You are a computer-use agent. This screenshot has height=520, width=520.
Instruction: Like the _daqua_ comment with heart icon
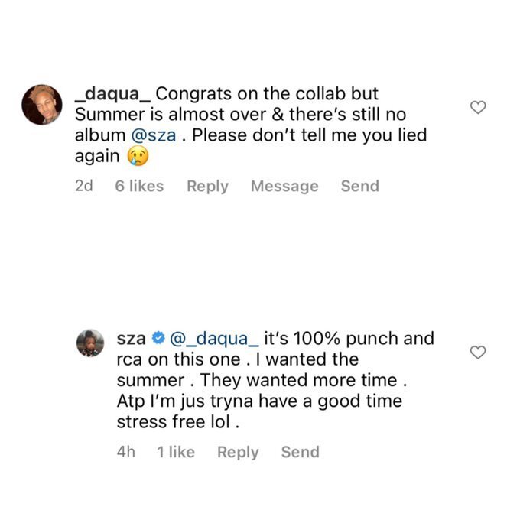(x=478, y=108)
